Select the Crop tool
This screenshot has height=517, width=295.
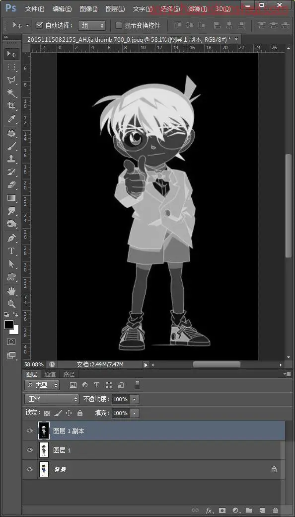click(x=11, y=106)
